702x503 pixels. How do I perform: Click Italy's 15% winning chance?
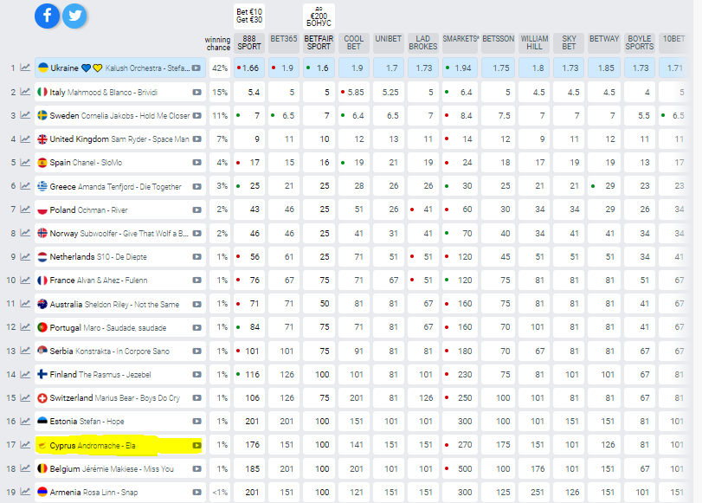[220, 93]
